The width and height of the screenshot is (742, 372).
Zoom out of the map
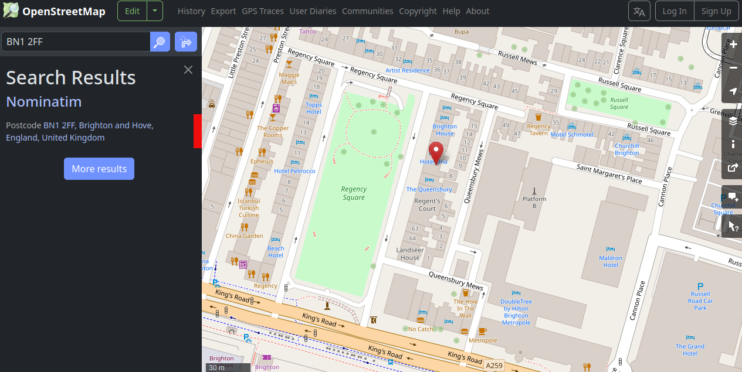[x=732, y=67]
